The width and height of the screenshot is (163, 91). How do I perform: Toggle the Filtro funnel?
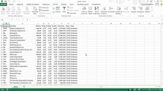[64, 10]
